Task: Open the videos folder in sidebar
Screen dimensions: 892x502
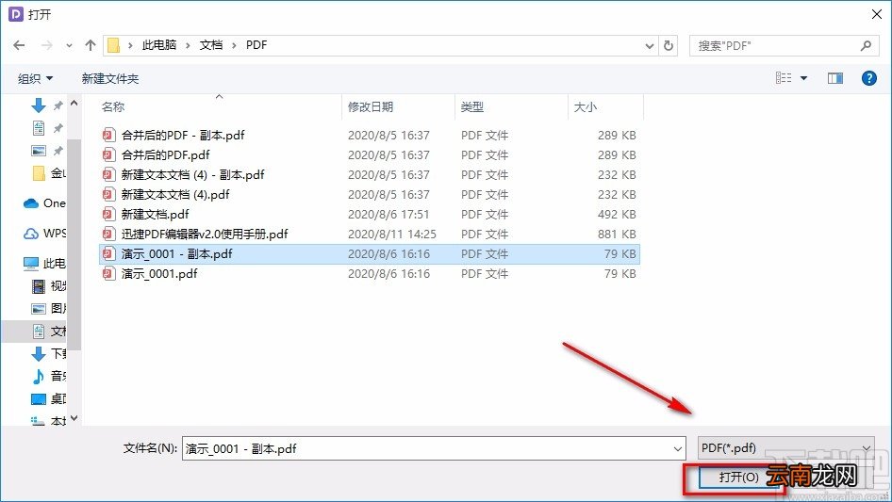Action: click(49, 286)
